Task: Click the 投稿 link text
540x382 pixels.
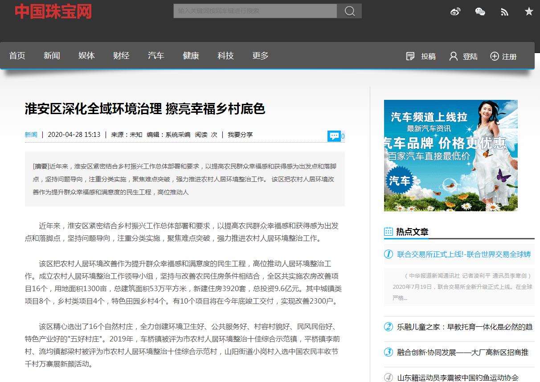Action: pos(428,57)
